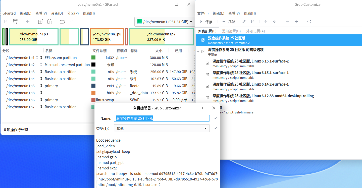Viewport: 362px width, 188px height.
Task: Toggle the Linux 6.14.2-surface-1 entry checkbox
Action: [x=207, y=86]
